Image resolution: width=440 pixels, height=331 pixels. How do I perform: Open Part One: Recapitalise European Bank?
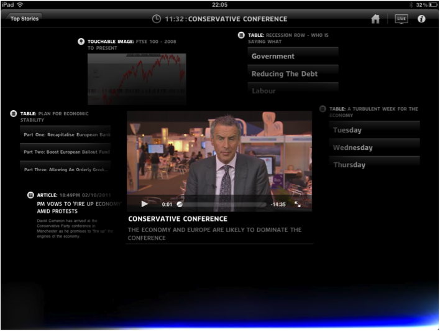pos(66,134)
